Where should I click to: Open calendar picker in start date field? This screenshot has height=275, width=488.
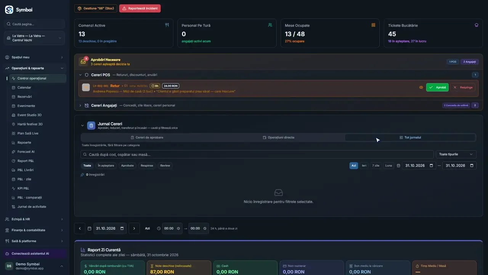(431, 165)
